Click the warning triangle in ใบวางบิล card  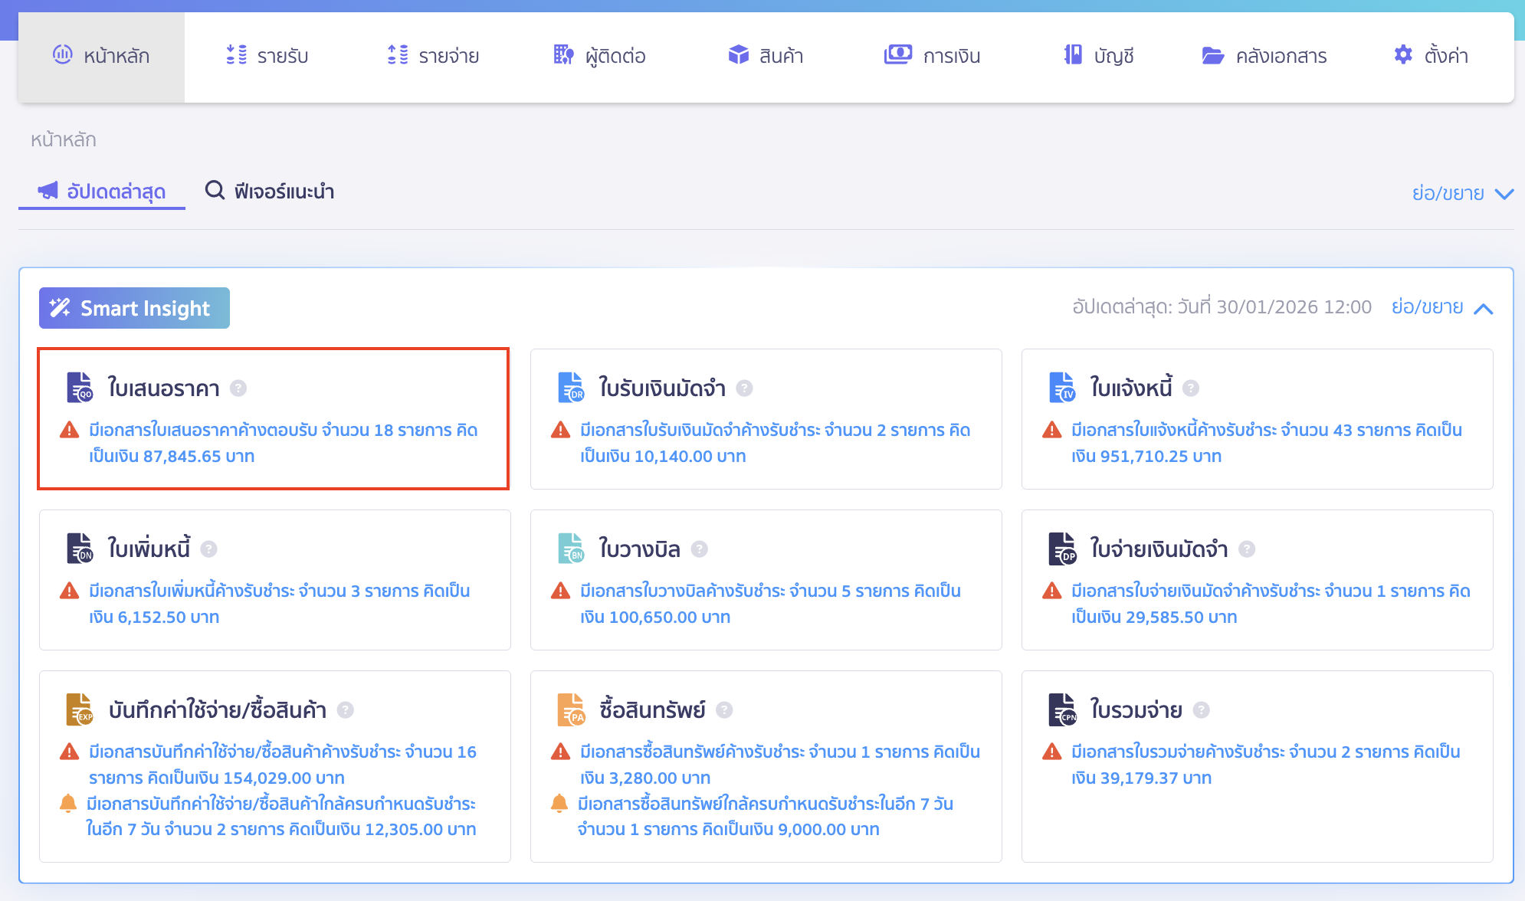click(x=559, y=591)
